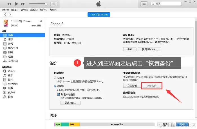The height and width of the screenshot is (129, 197).
Task: Focus the 搜索 search field
Action: [x=166, y=4]
